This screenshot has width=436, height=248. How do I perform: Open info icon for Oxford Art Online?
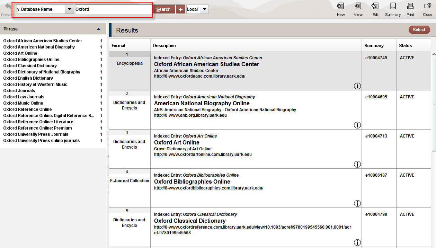point(357,164)
